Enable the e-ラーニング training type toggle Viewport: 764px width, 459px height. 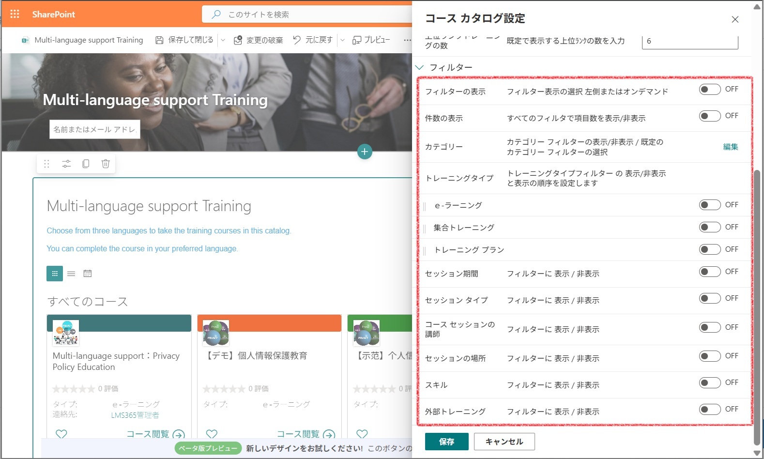point(710,205)
